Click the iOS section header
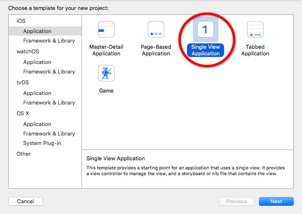Viewport: 302px width, 214px height. 21,21
